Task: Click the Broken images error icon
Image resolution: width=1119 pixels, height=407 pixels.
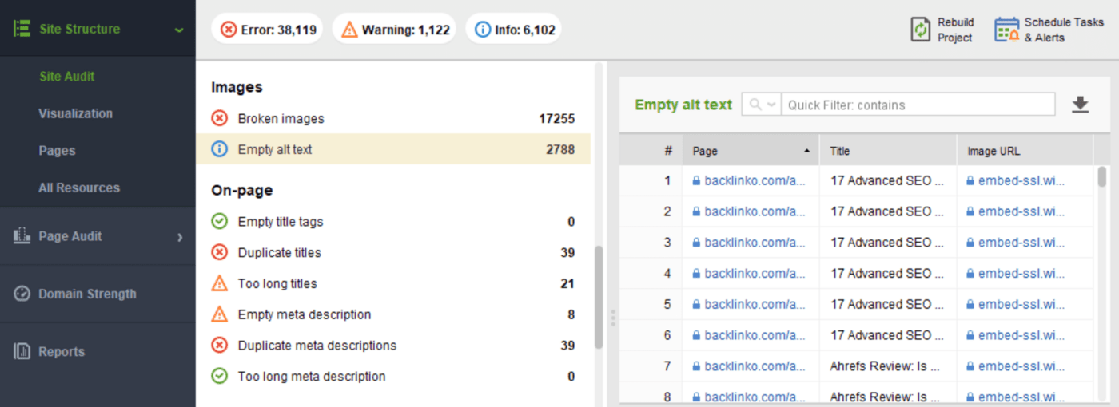Action: click(219, 119)
